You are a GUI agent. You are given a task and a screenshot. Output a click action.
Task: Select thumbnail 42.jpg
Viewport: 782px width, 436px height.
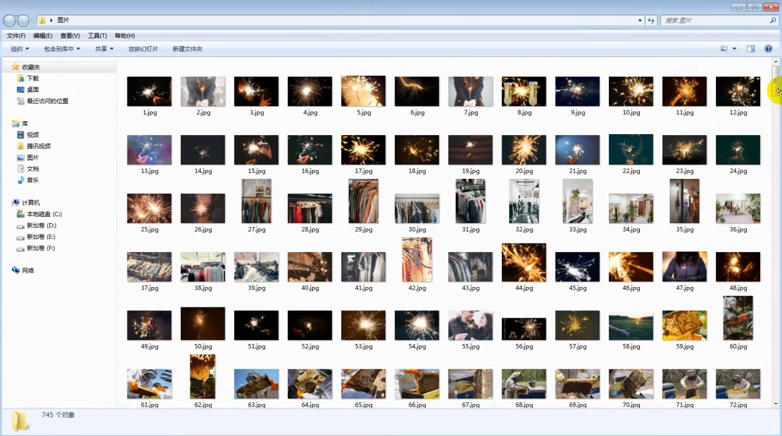(x=417, y=260)
